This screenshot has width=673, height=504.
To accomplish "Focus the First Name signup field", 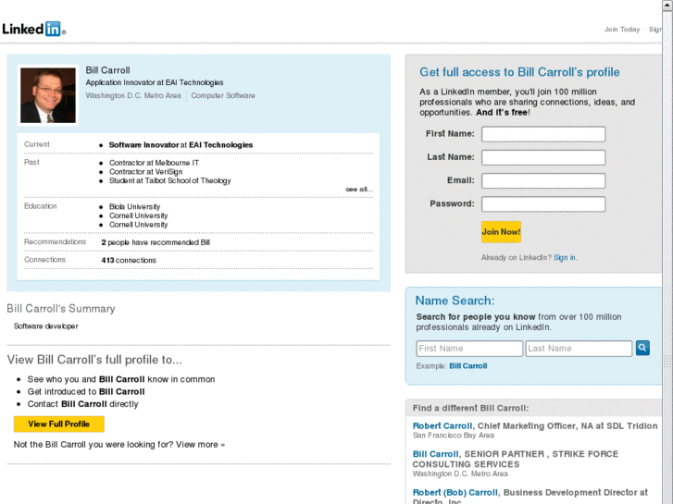I will [543, 134].
